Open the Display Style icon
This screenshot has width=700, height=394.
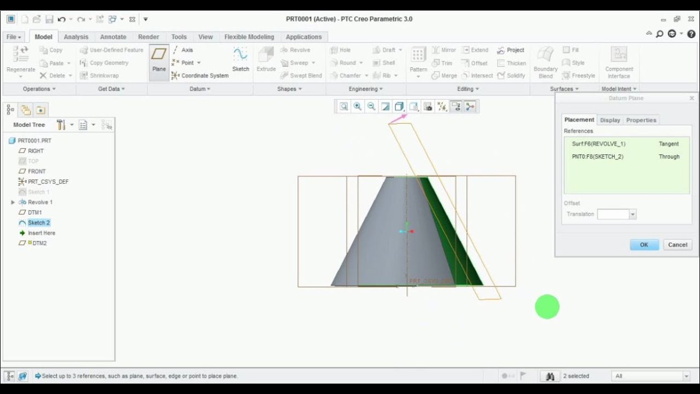(x=399, y=107)
